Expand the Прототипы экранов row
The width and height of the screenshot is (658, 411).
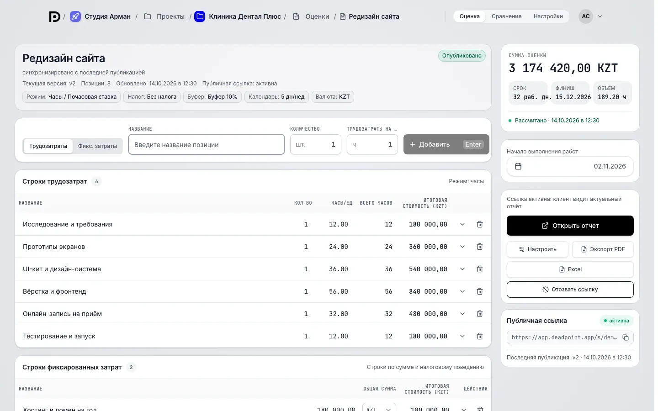[x=462, y=247]
